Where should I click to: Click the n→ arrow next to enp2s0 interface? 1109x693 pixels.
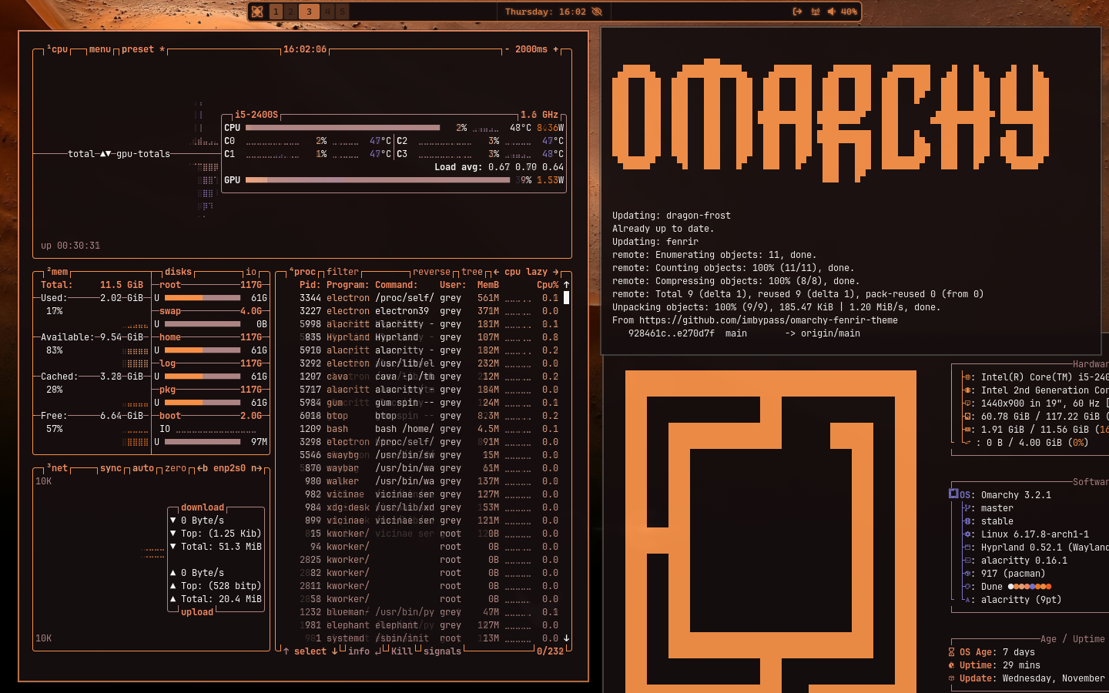(x=255, y=467)
